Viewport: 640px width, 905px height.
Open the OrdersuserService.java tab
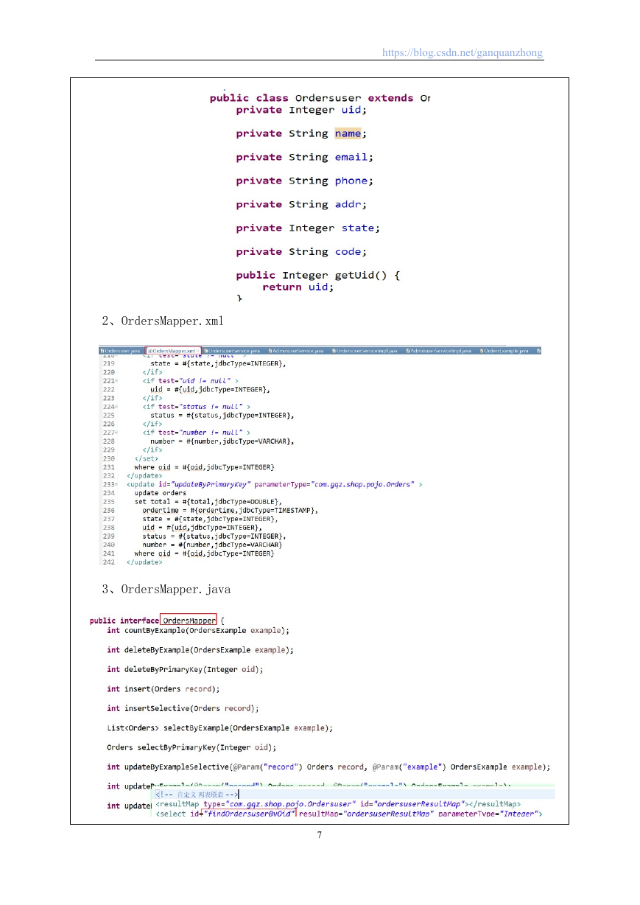pos(233,352)
